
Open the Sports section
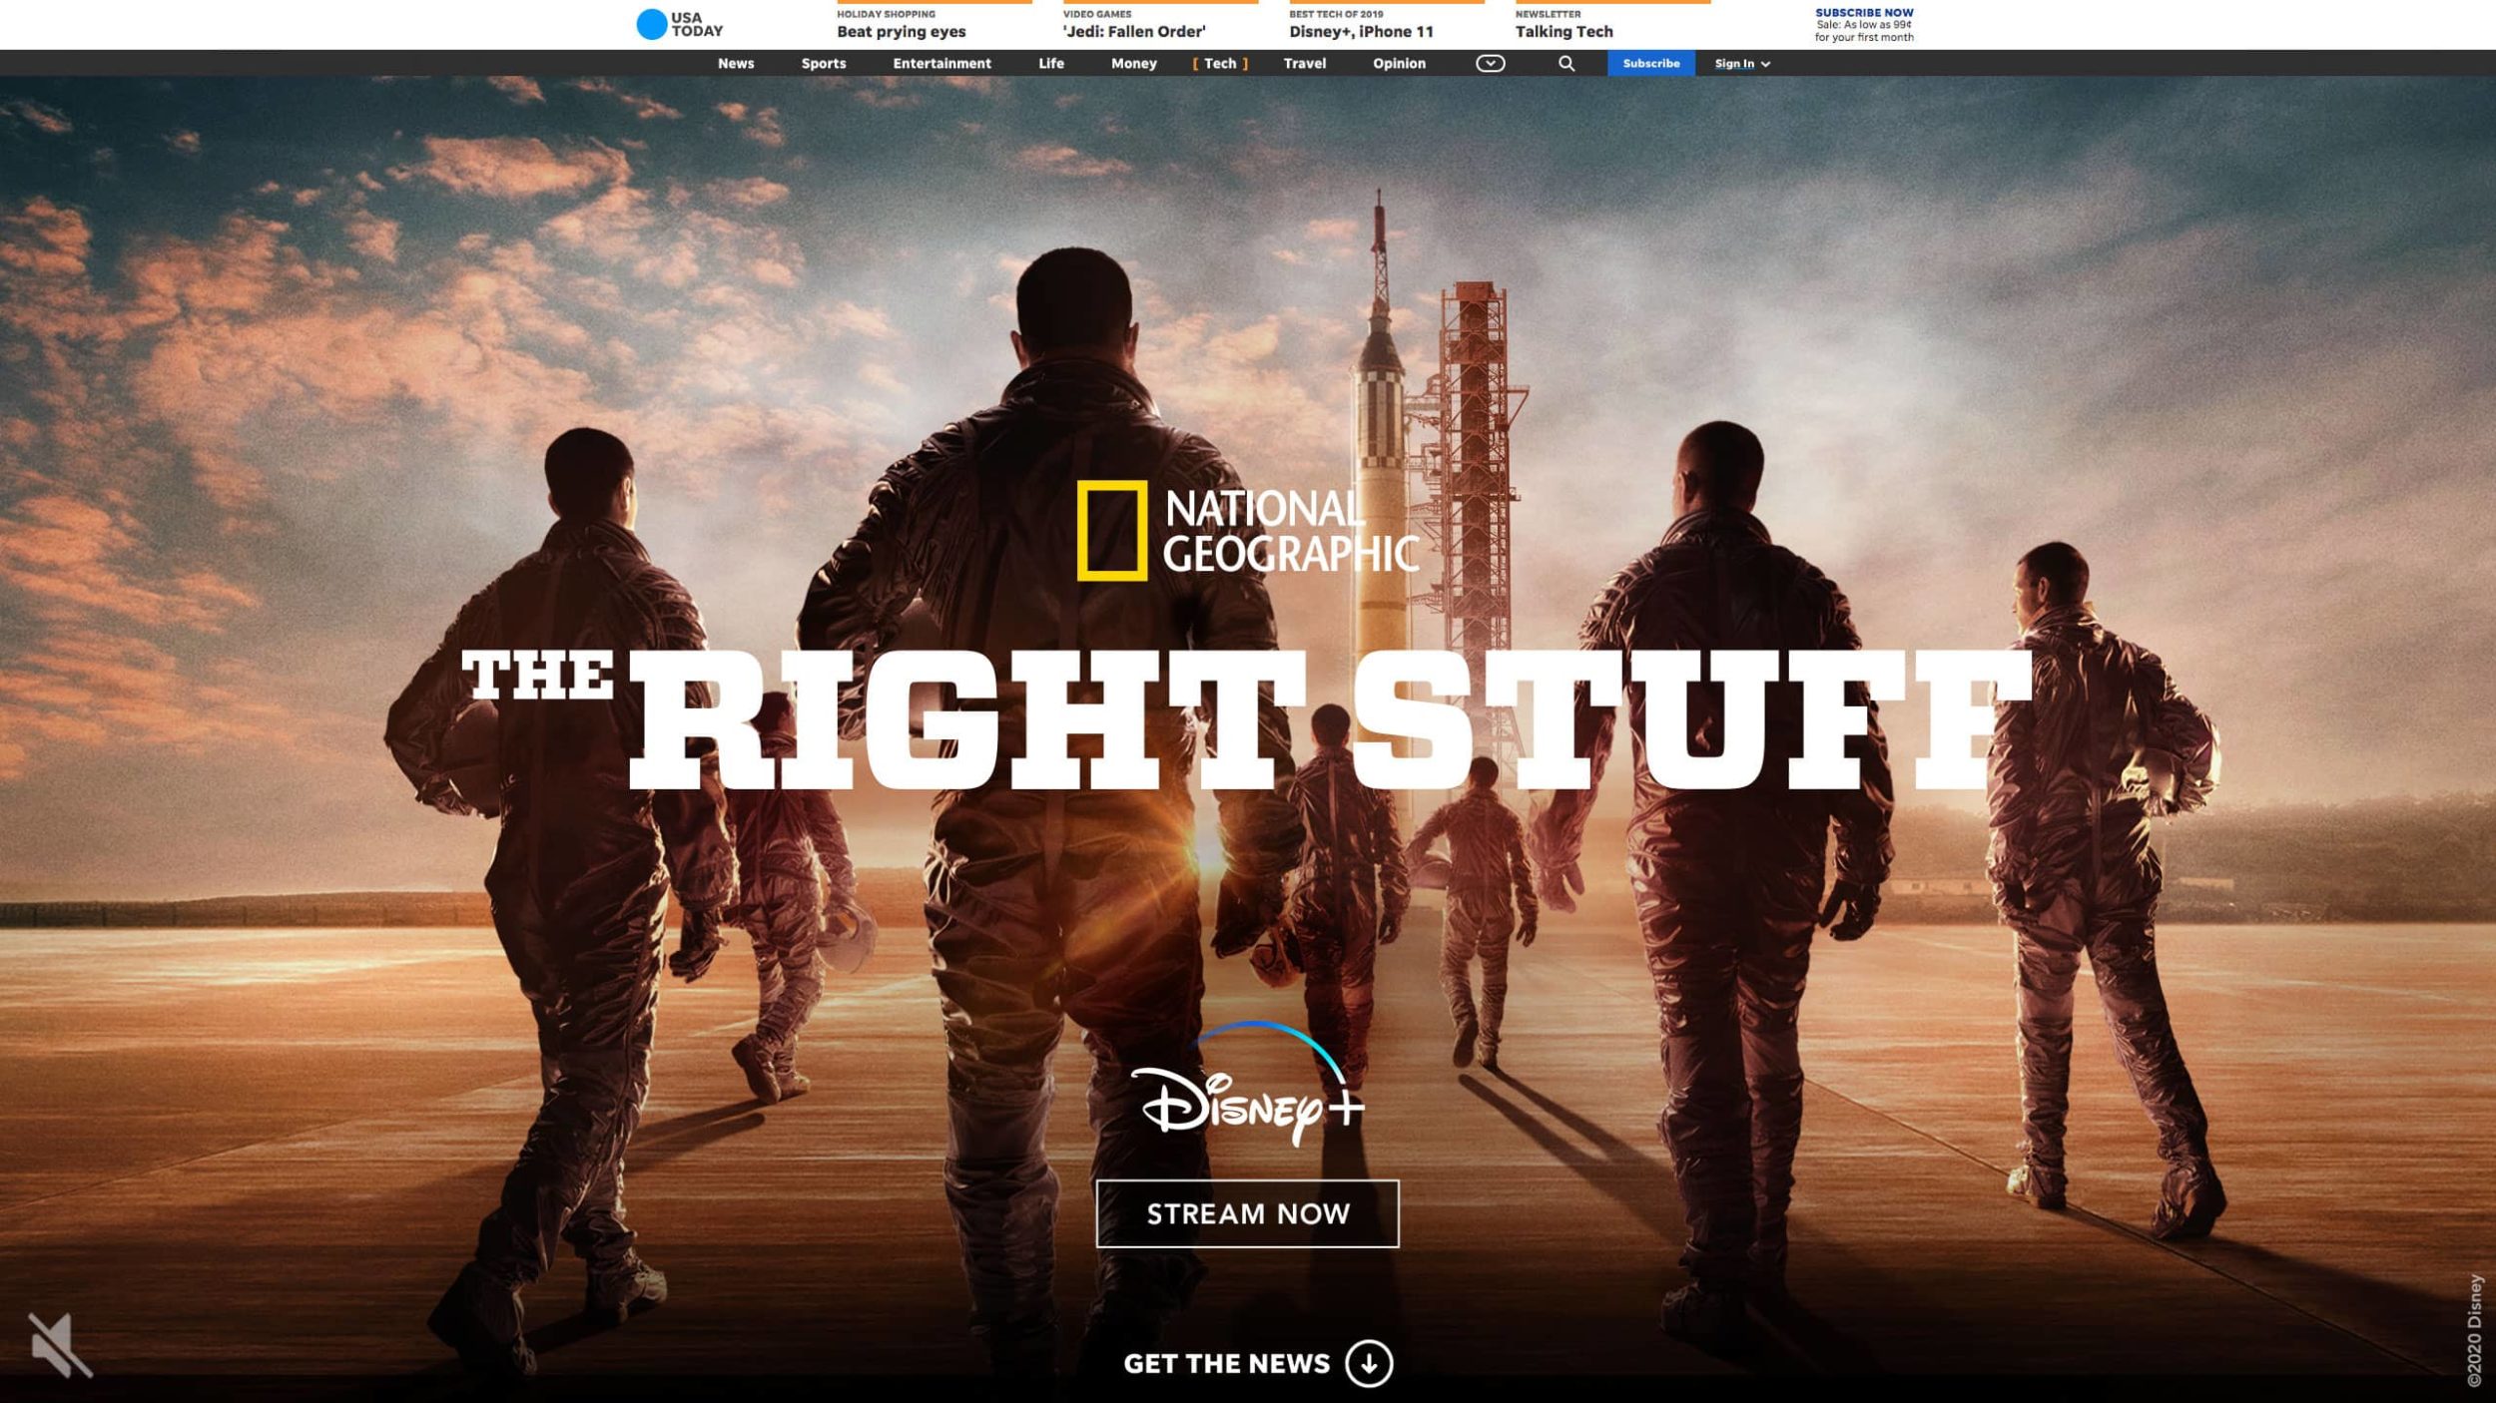coord(824,64)
